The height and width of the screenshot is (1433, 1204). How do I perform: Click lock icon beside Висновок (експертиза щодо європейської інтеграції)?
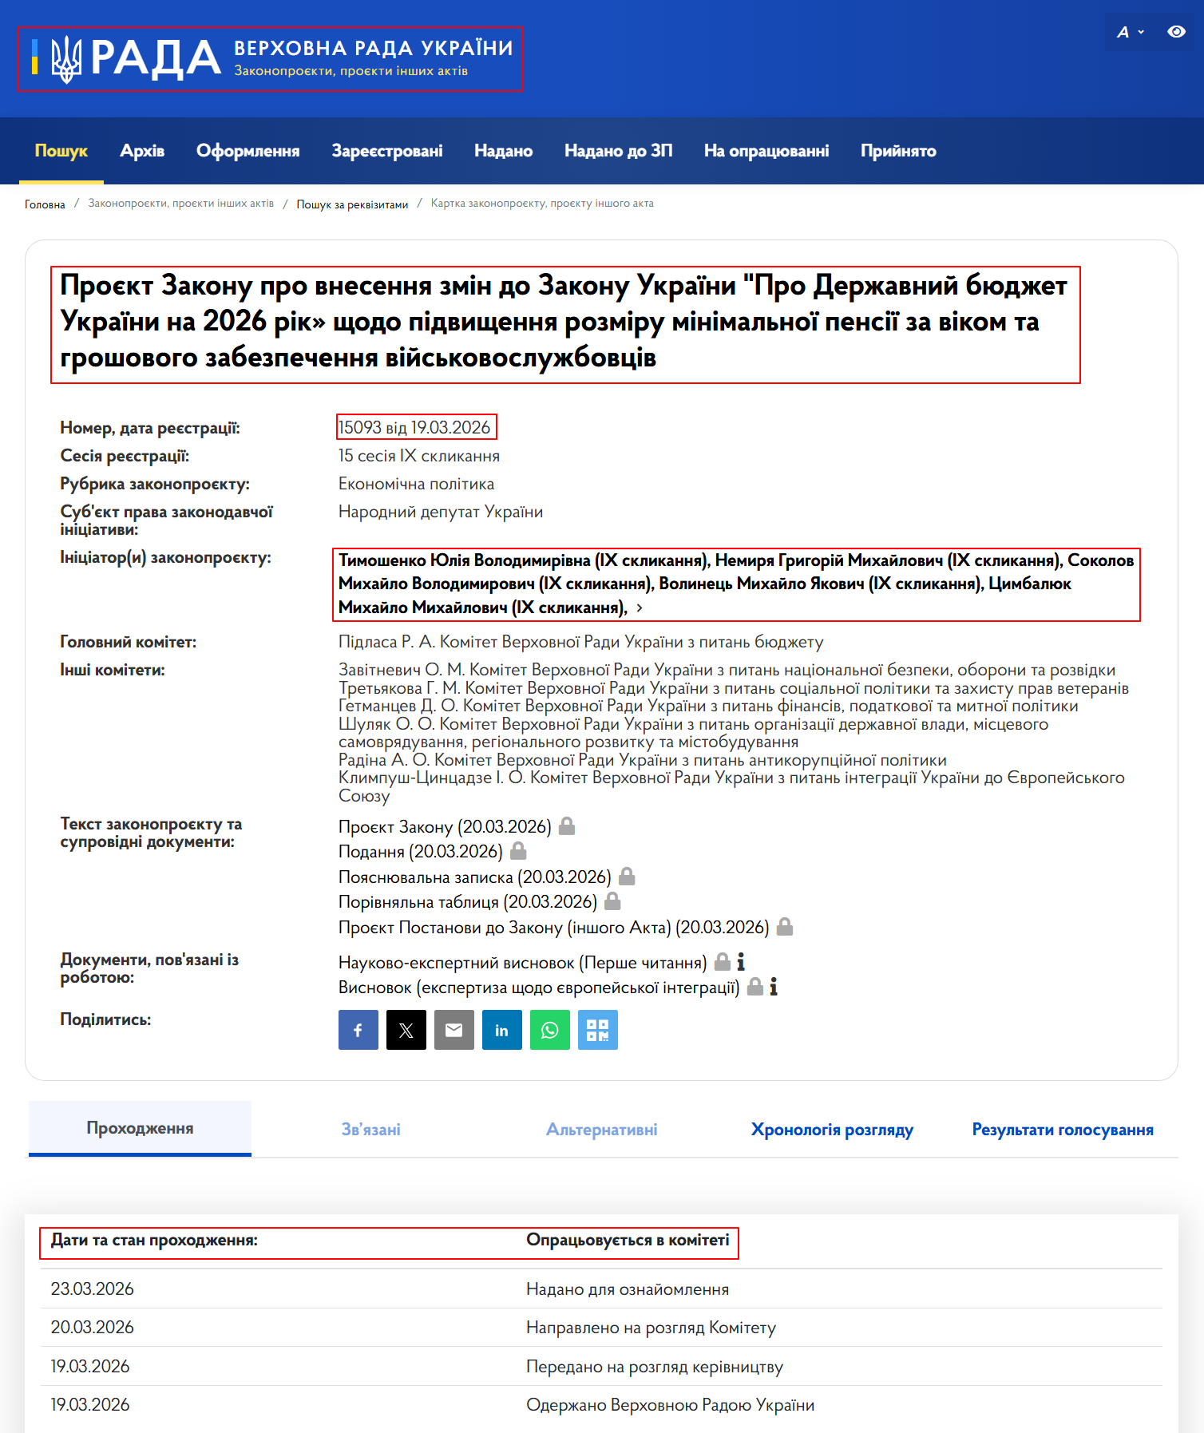coord(754,987)
